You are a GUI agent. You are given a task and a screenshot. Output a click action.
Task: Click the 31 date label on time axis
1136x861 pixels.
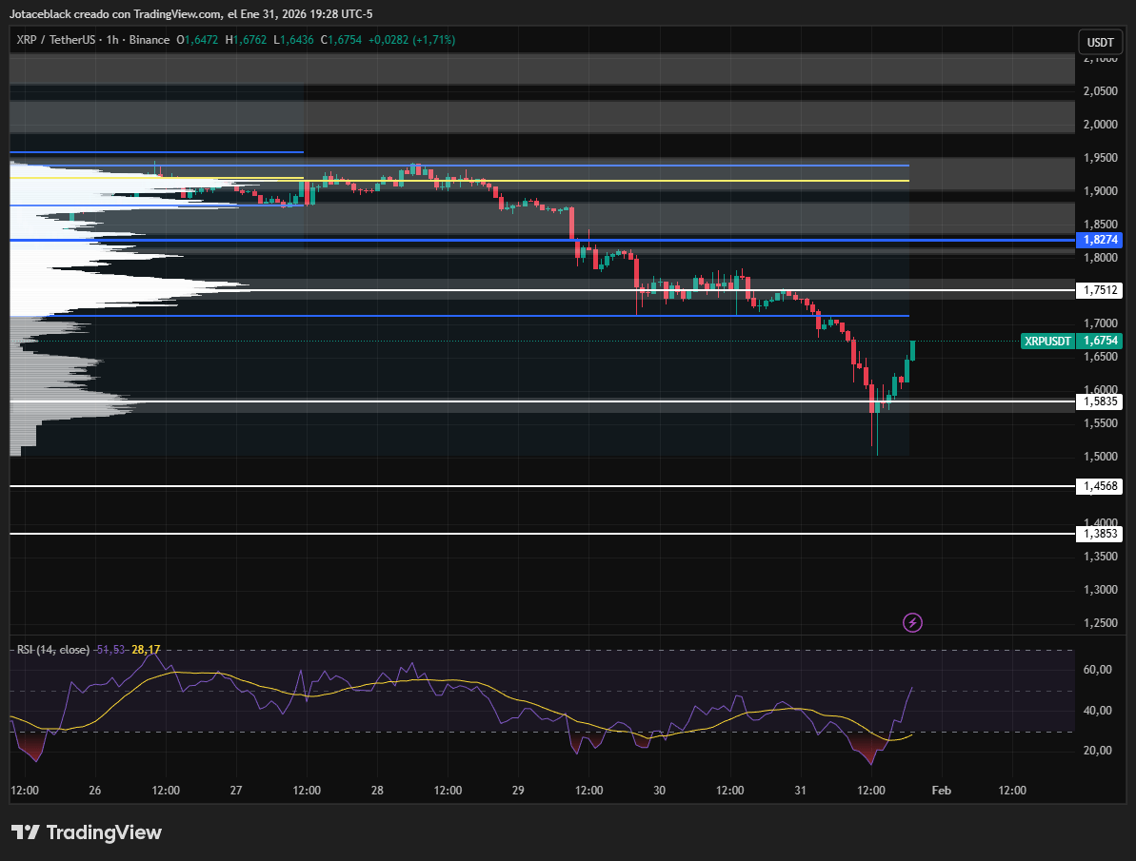click(800, 791)
